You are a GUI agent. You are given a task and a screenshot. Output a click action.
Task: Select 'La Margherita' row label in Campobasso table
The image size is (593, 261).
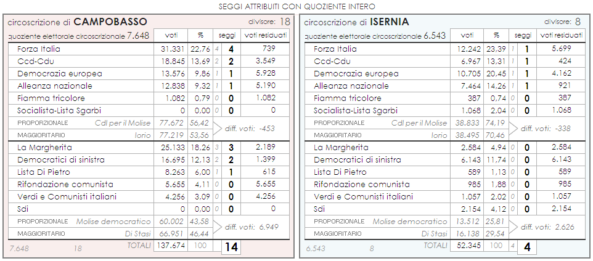click(x=44, y=148)
